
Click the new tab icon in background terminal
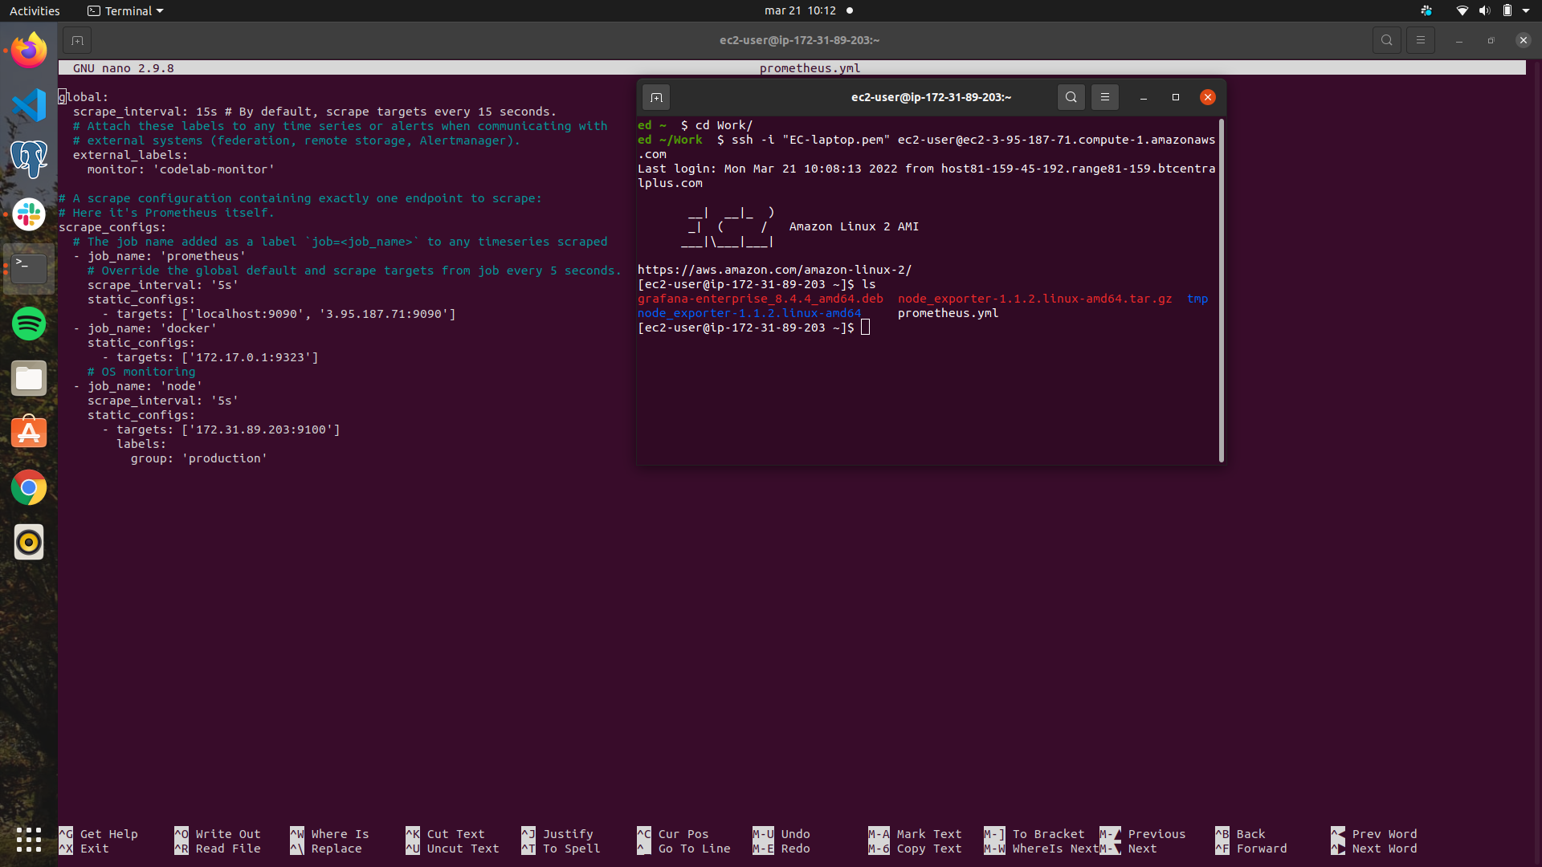pos(77,40)
